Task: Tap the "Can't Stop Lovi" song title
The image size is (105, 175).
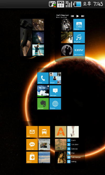Action: click(62, 15)
